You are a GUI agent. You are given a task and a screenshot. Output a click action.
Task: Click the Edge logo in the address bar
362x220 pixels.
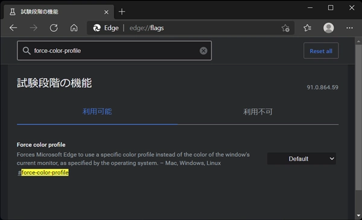[x=97, y=28]
